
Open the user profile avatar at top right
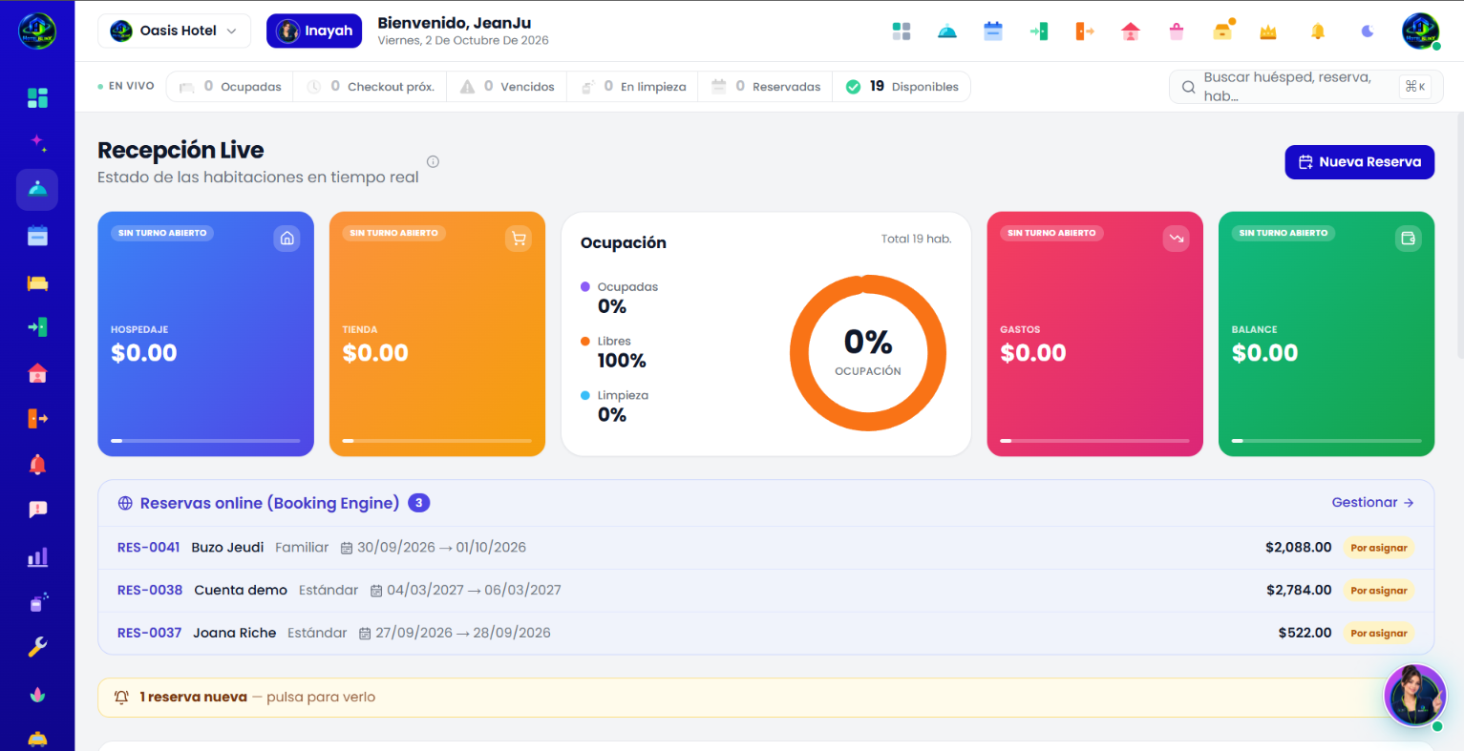point(1420,31)
